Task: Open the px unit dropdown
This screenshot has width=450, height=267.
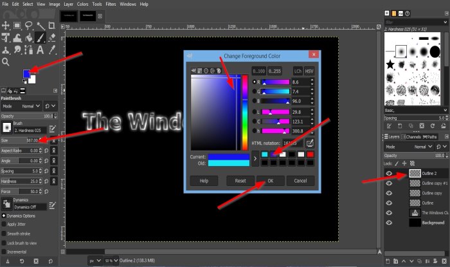Action: pyautogui.click(x=95, y=261)
